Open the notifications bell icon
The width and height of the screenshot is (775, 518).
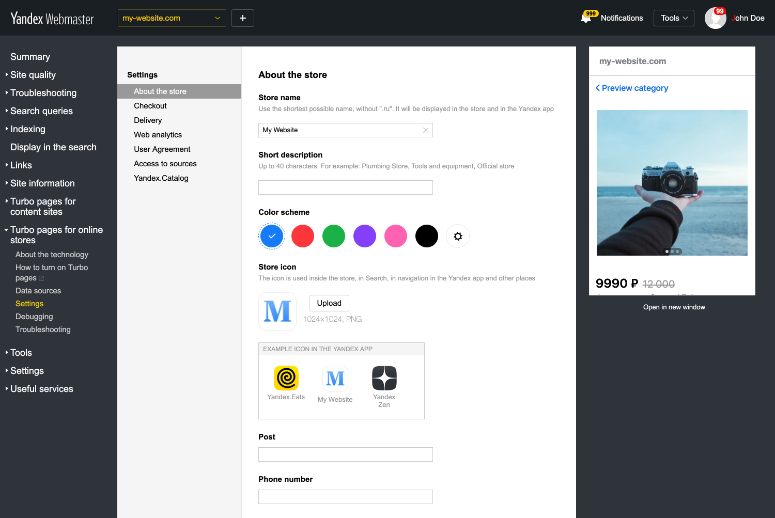click(586, 18)
